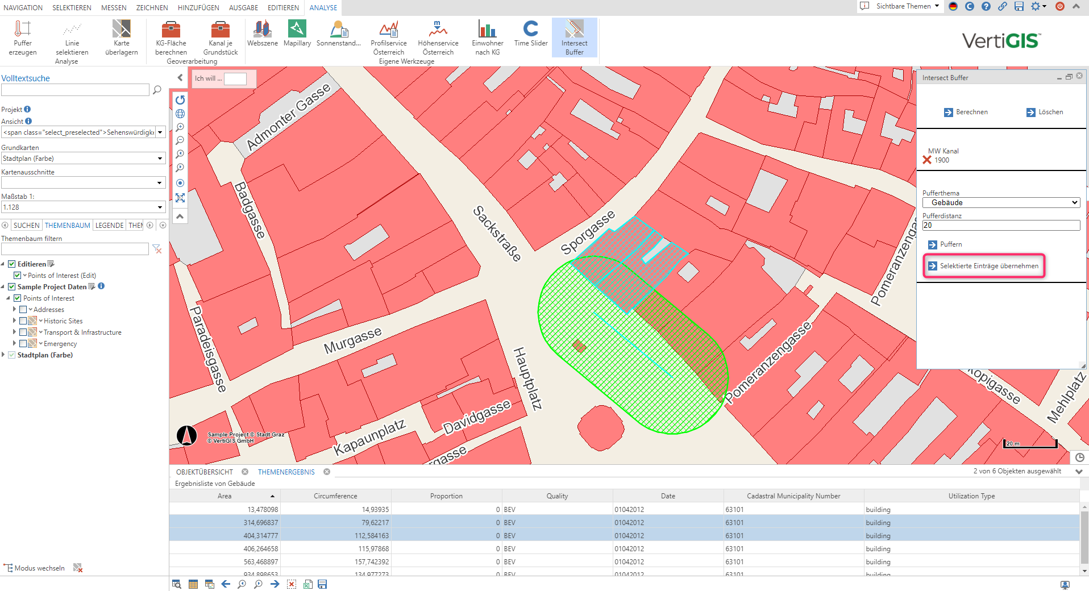Uncheck the Points of Interest (Edit) layer
The width and height of the screenshot is (1089, 591).
pos(18,276)
